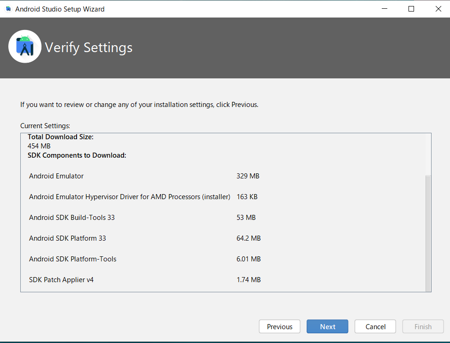This screenshot has height=343, width=450.
Task: Click the instruction text about Previous
Action: click(x=139, y=105)
